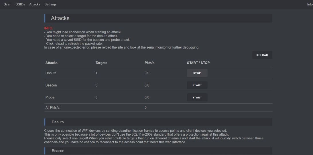Open the Settings page
Viewport: 313px width, 155px height.
pos(50,4)
